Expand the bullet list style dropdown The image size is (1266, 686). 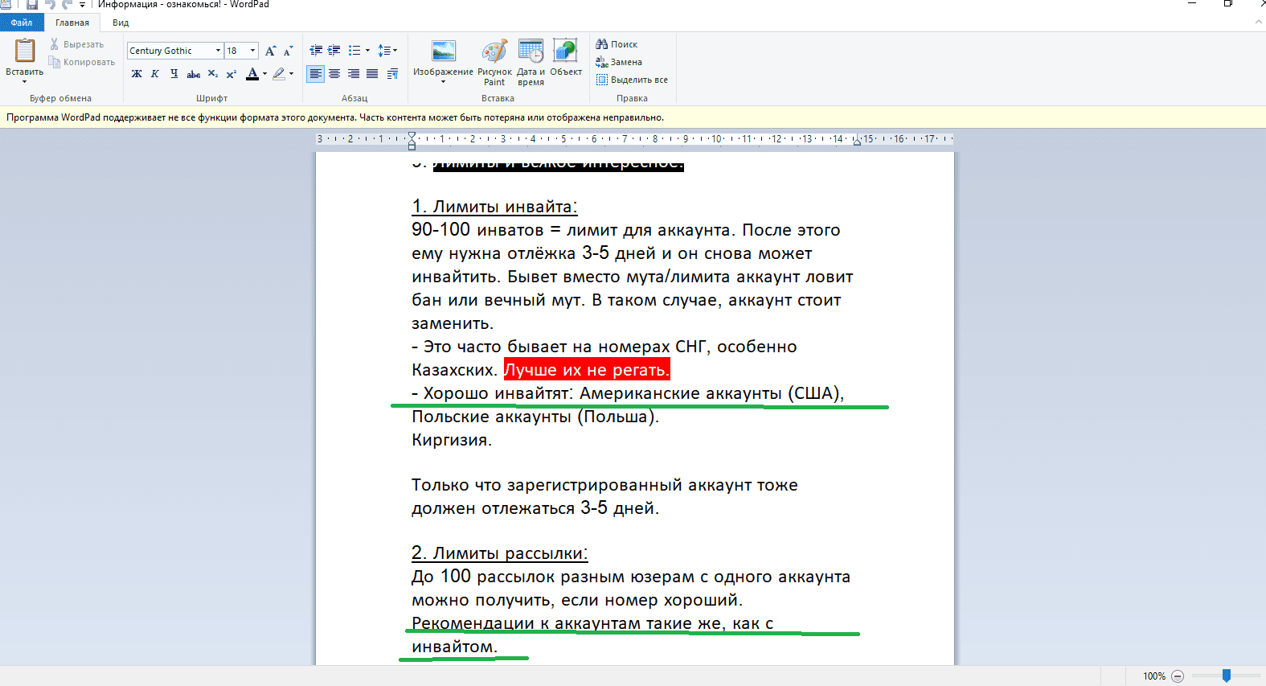[x=367, y=51]
